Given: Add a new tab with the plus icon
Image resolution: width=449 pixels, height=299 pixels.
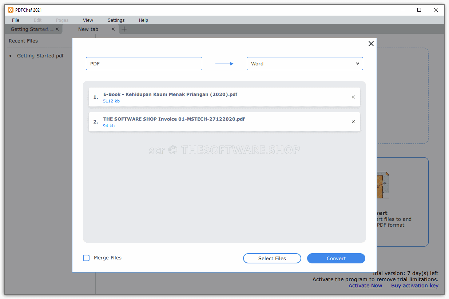Looking at the screenshot, I should (124, 29).
